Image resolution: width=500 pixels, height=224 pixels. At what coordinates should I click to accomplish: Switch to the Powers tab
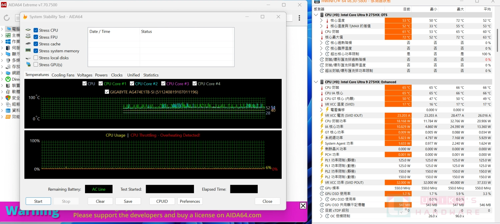click(x=101, y=75)
